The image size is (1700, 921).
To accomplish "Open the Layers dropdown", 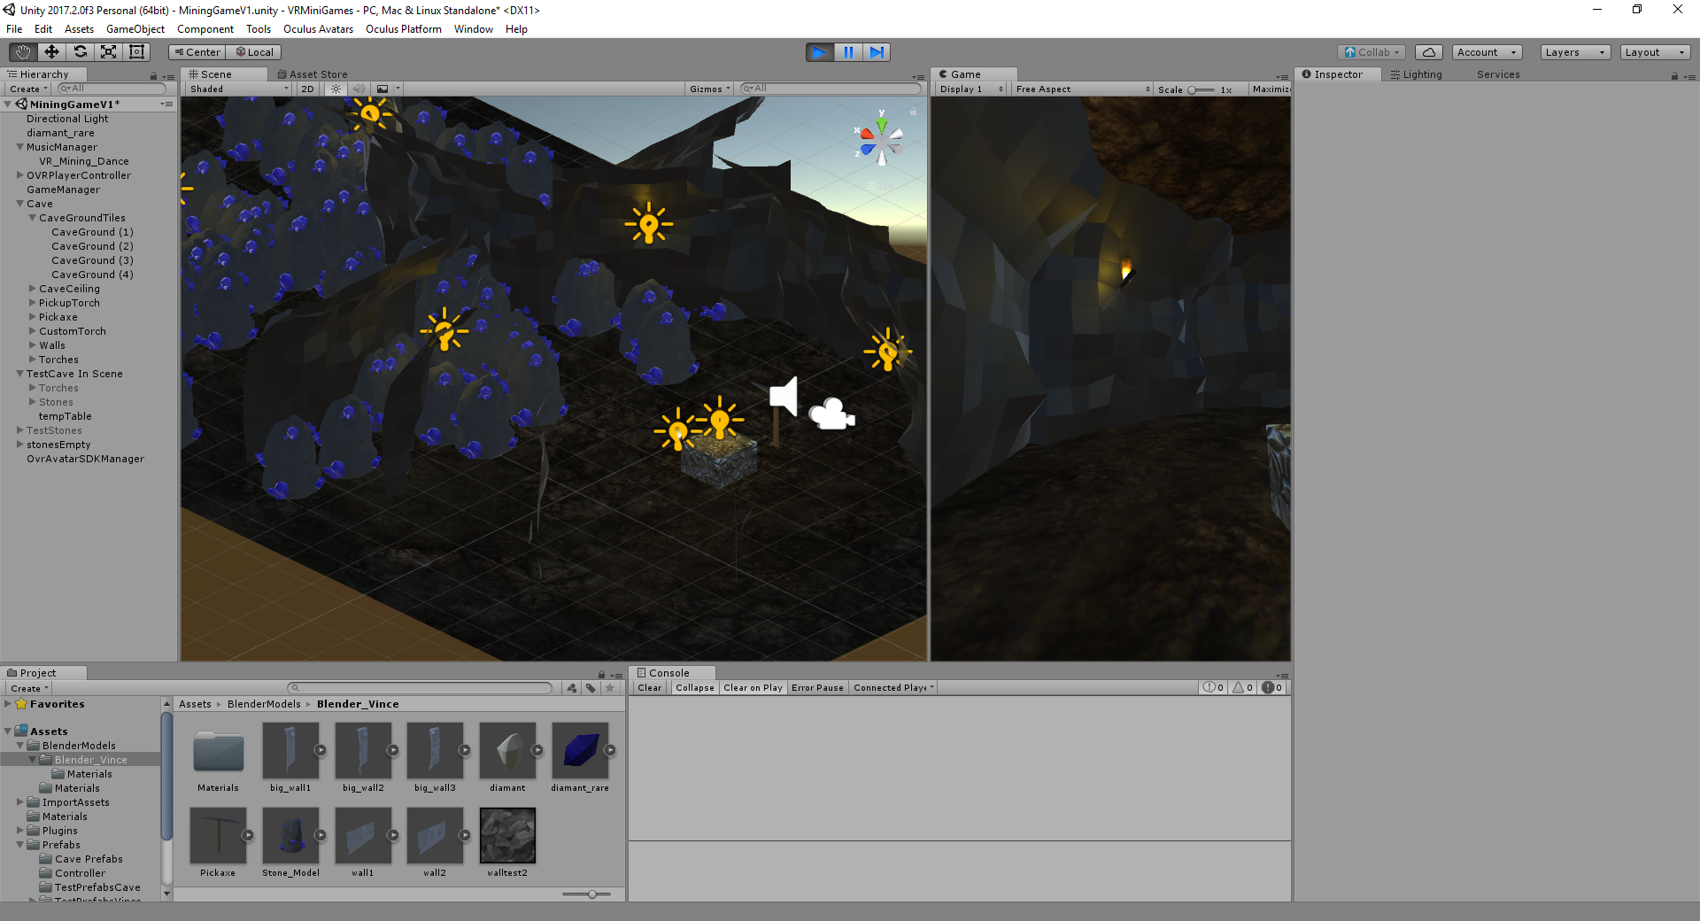I will click(1574, 52).
